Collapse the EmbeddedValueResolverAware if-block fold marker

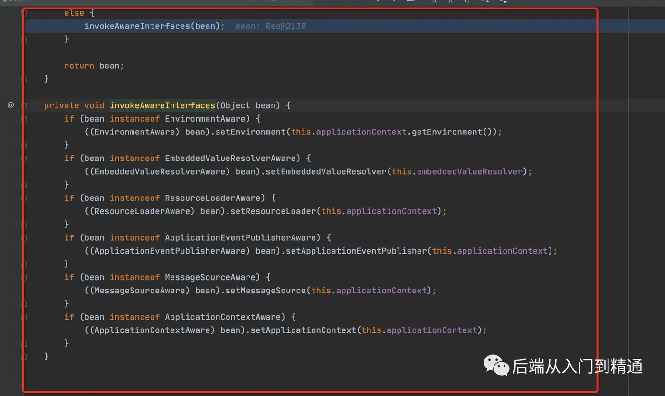[24, 158]
